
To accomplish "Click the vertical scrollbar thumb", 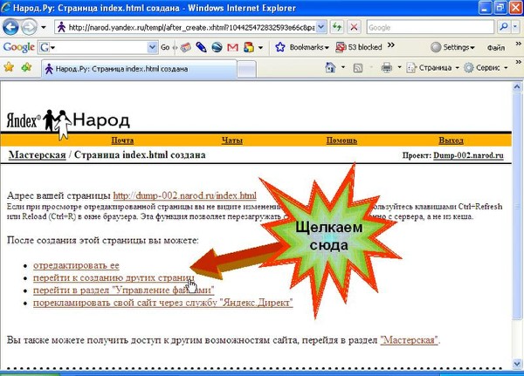I will click(x=517, y=205).
